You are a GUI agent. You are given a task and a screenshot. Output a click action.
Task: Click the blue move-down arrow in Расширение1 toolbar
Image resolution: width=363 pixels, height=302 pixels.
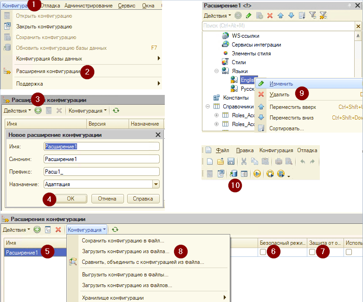291,15
